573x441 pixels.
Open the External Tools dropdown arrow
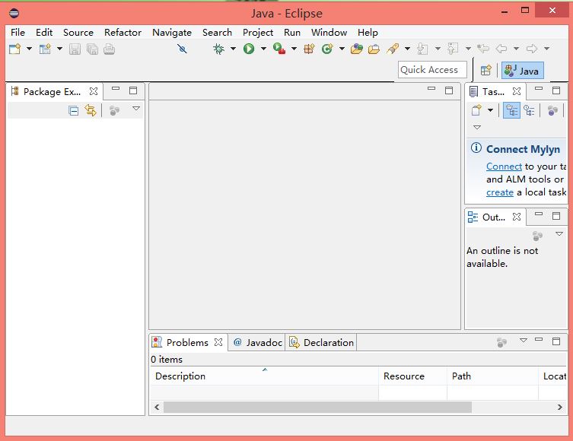[x=294, y=48]
